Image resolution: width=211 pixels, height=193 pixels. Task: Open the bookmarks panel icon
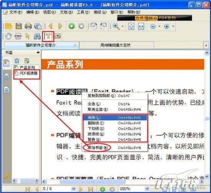6,63
